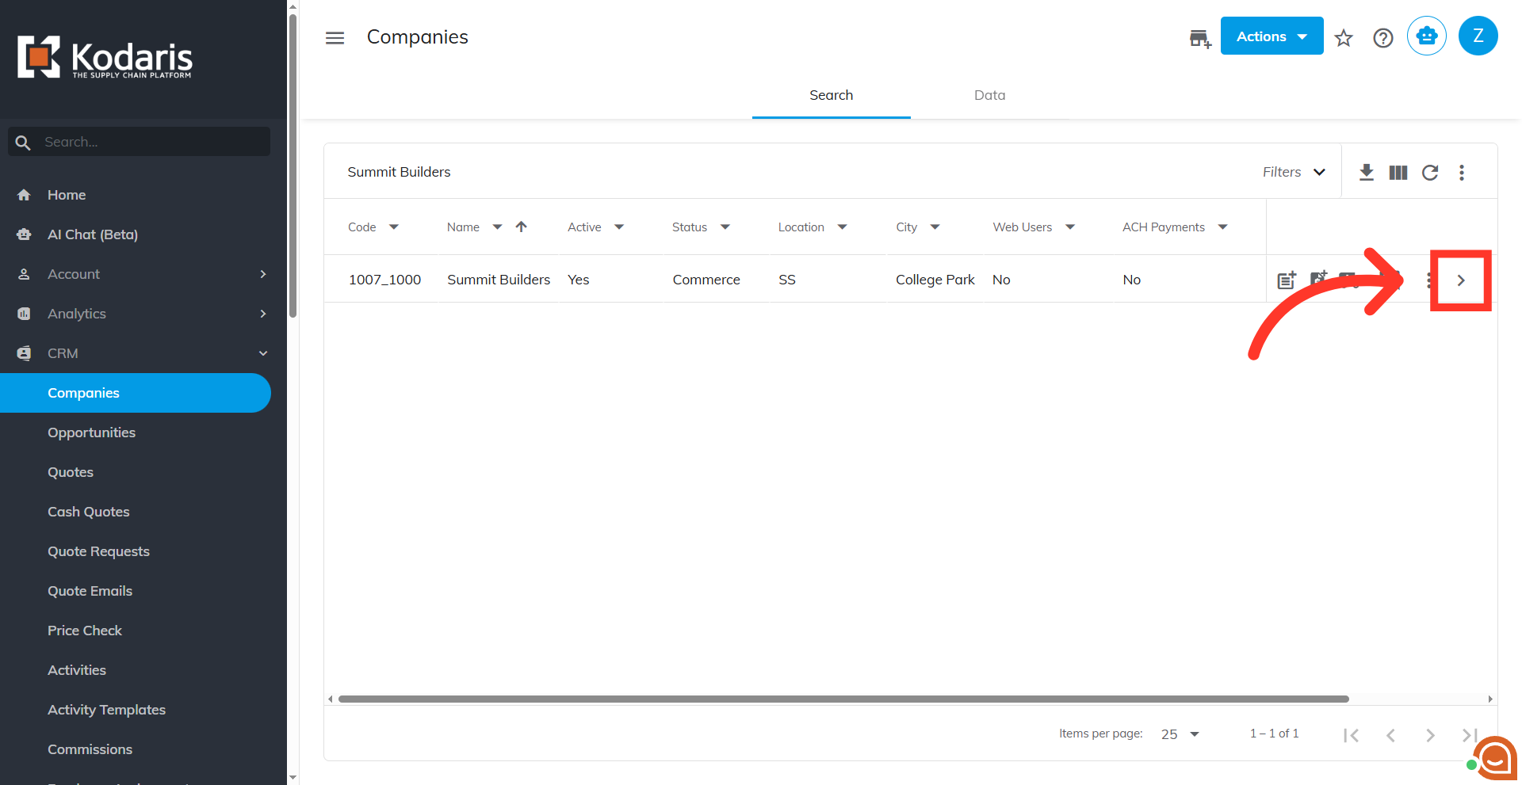Image resolution: width=1522 pixels, height=785 pixels.
Task: Select Companies in sidebar
Action: 136,393
